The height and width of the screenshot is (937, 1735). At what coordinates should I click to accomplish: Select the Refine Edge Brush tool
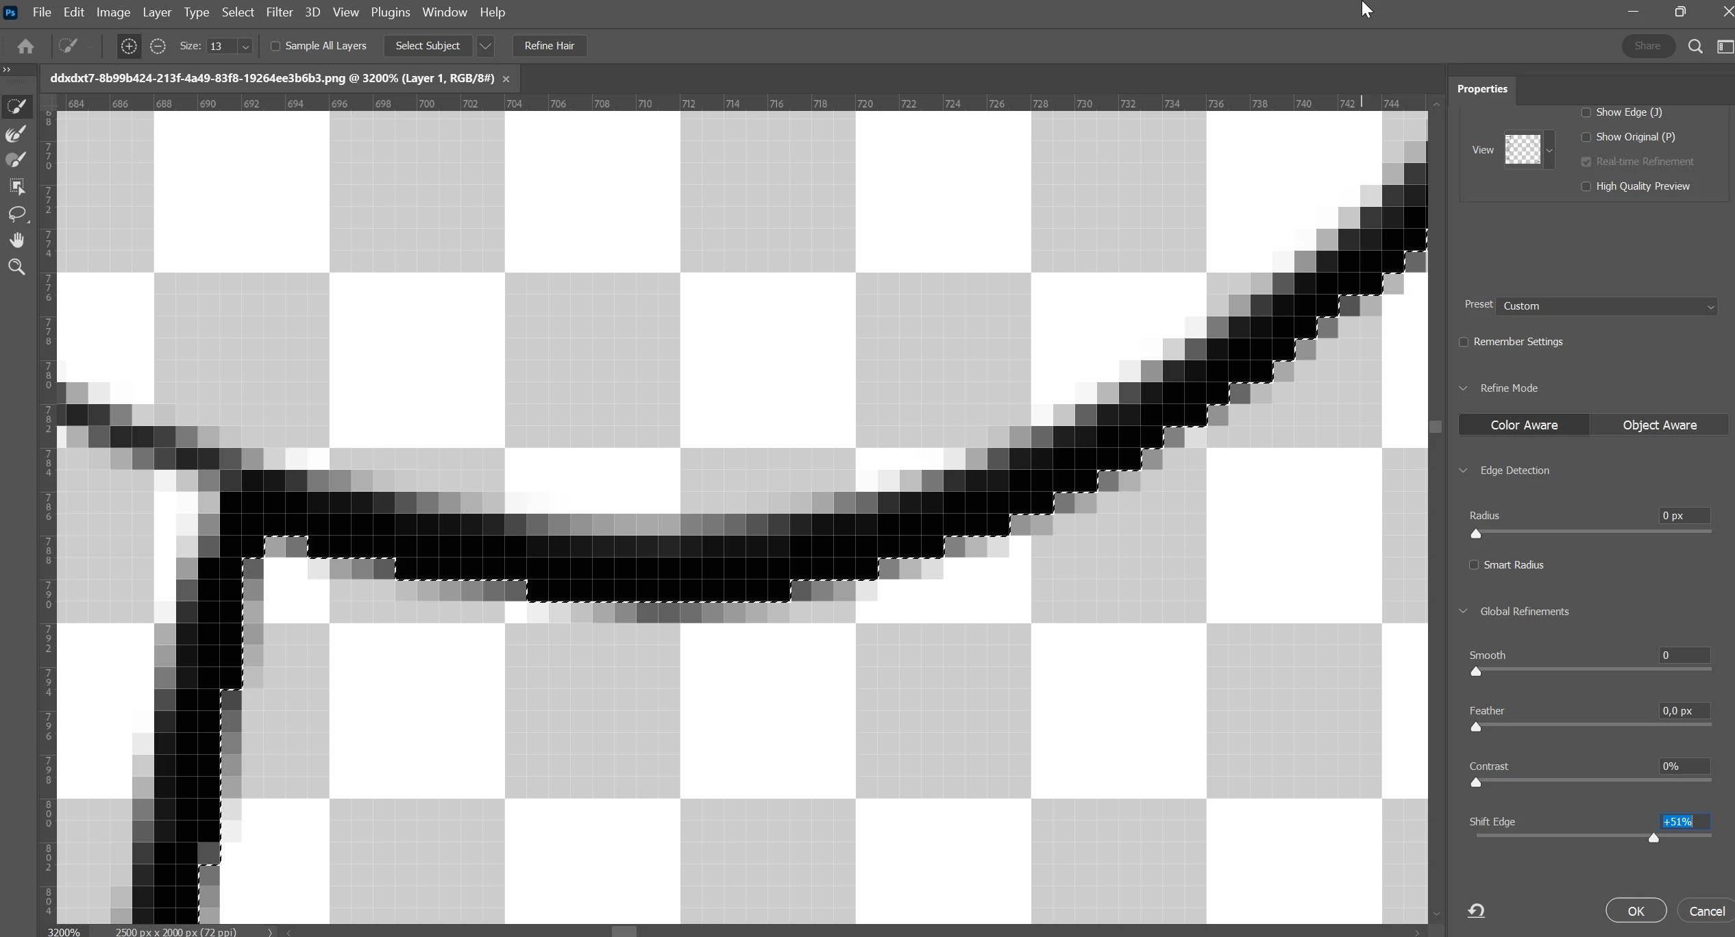pyautogui.click(x=16, y=133)
